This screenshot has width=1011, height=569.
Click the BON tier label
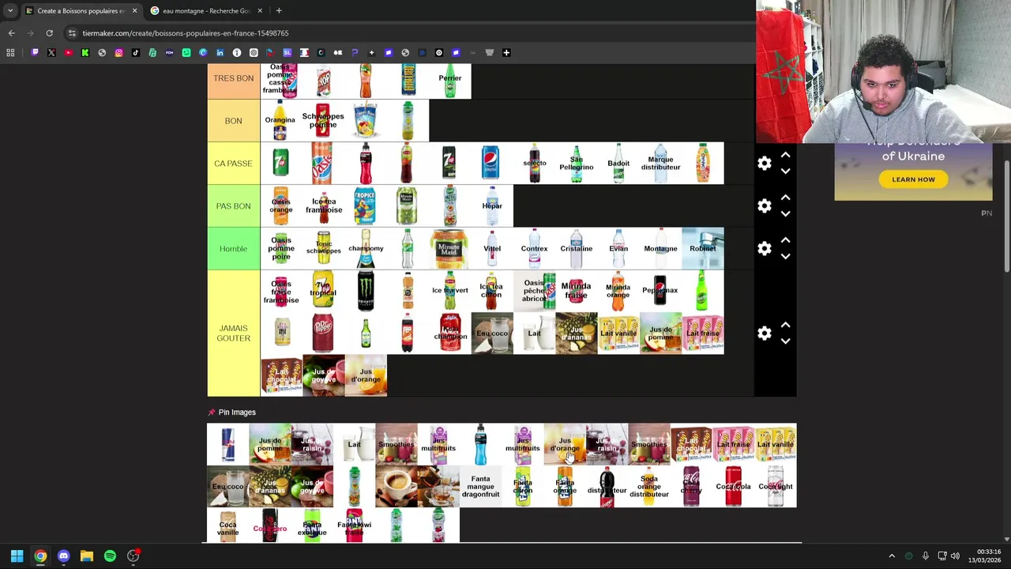(x=234, y=121)
